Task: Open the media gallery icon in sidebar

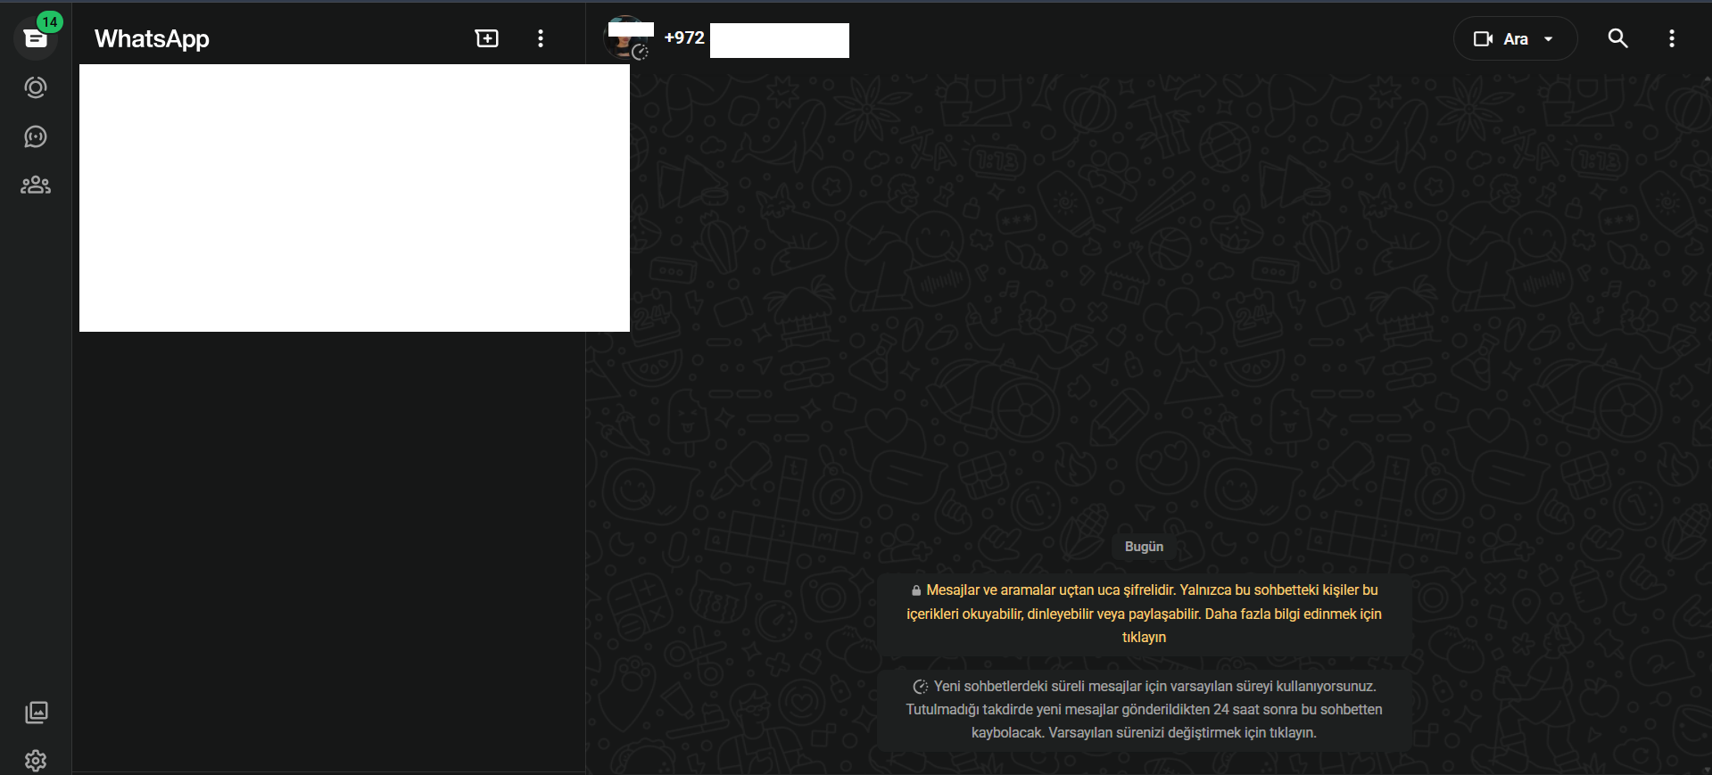Action: pos(37,712)
